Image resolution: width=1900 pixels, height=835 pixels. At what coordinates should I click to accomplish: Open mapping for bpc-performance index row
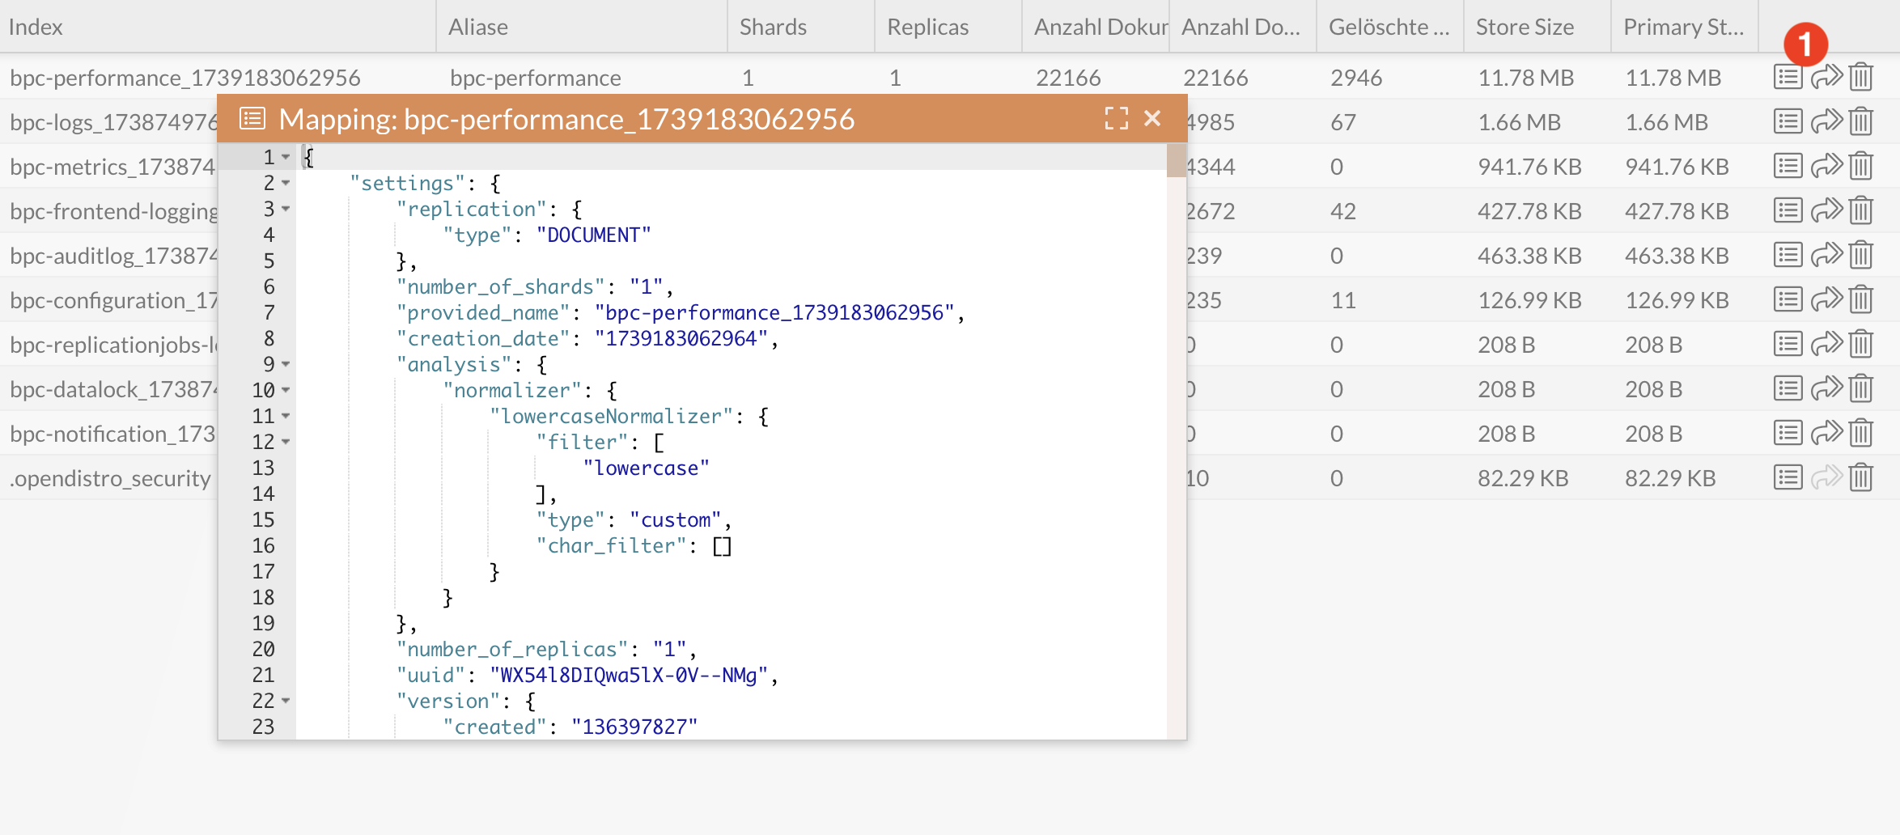click(1788, 78)
